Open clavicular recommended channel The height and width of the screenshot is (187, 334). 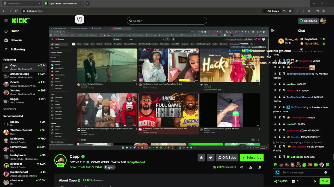(x=25, y=182)
